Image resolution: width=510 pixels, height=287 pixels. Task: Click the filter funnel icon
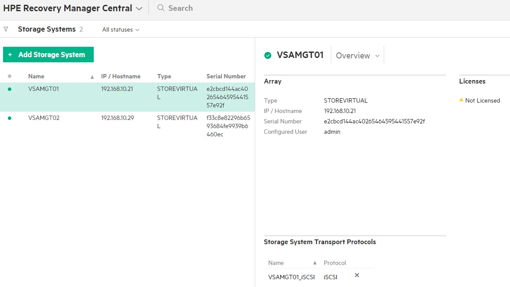(x=6, y=29)
